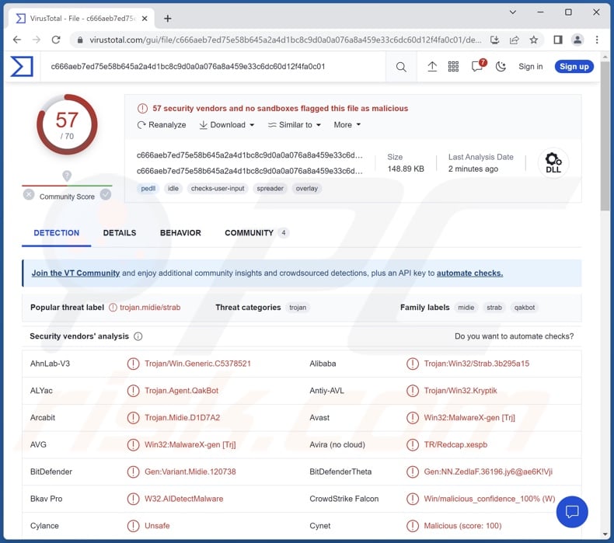Select the DETECTION tab

57,233
